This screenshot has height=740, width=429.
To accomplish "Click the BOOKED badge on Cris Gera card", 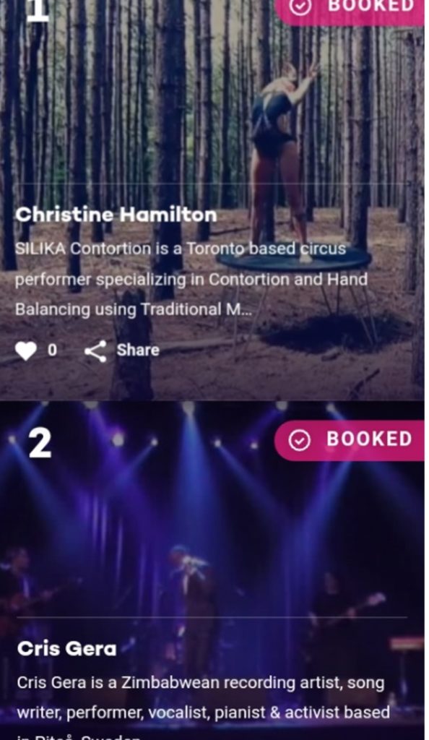I will point(350,440).
